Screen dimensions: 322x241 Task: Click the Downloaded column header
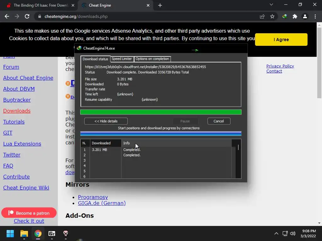tap(106, 143)
